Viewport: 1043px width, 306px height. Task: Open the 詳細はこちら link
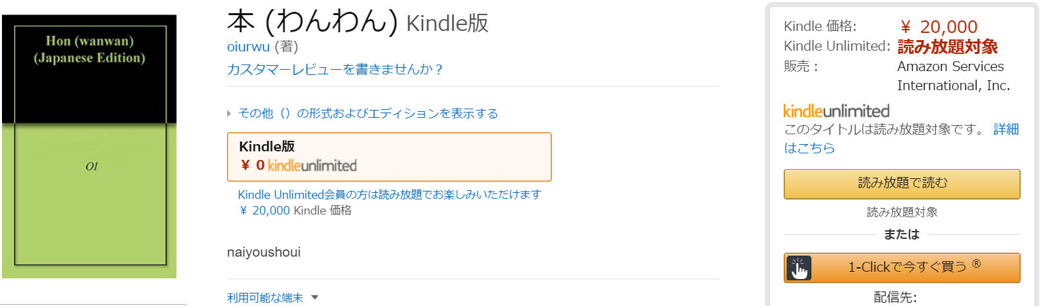(902, 138)
